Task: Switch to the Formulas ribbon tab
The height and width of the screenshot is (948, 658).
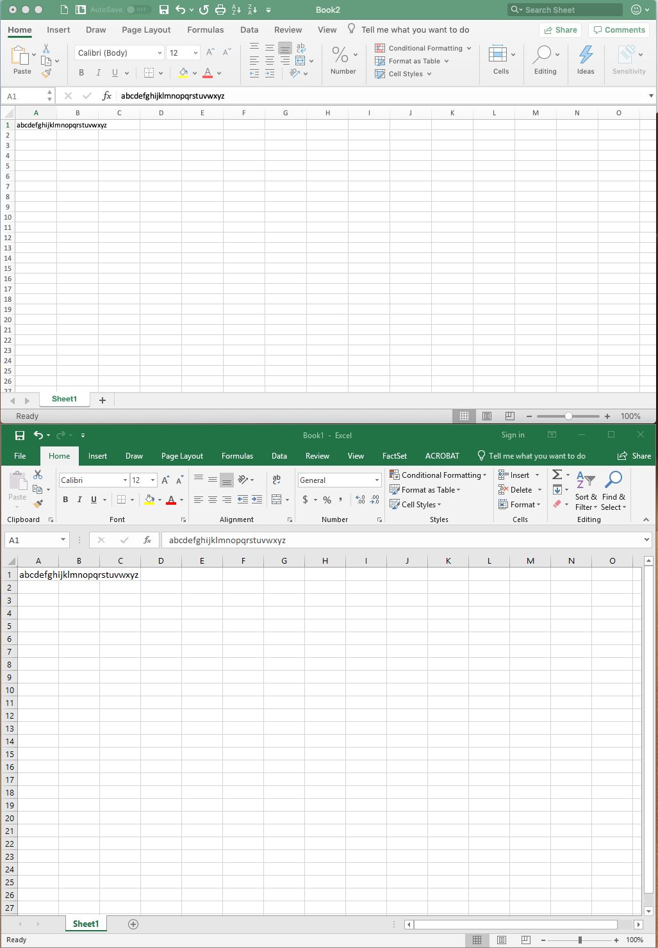Action: [x=237, y=456]
